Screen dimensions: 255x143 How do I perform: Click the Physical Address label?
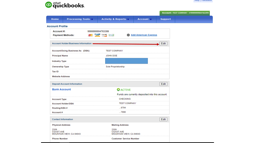pos(61,125)
